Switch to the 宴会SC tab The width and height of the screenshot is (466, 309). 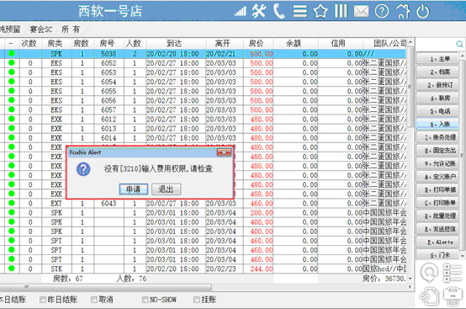(41, 29)
